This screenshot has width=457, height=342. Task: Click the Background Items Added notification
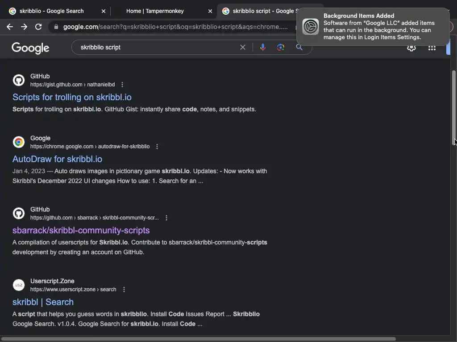tap(373, 26)
